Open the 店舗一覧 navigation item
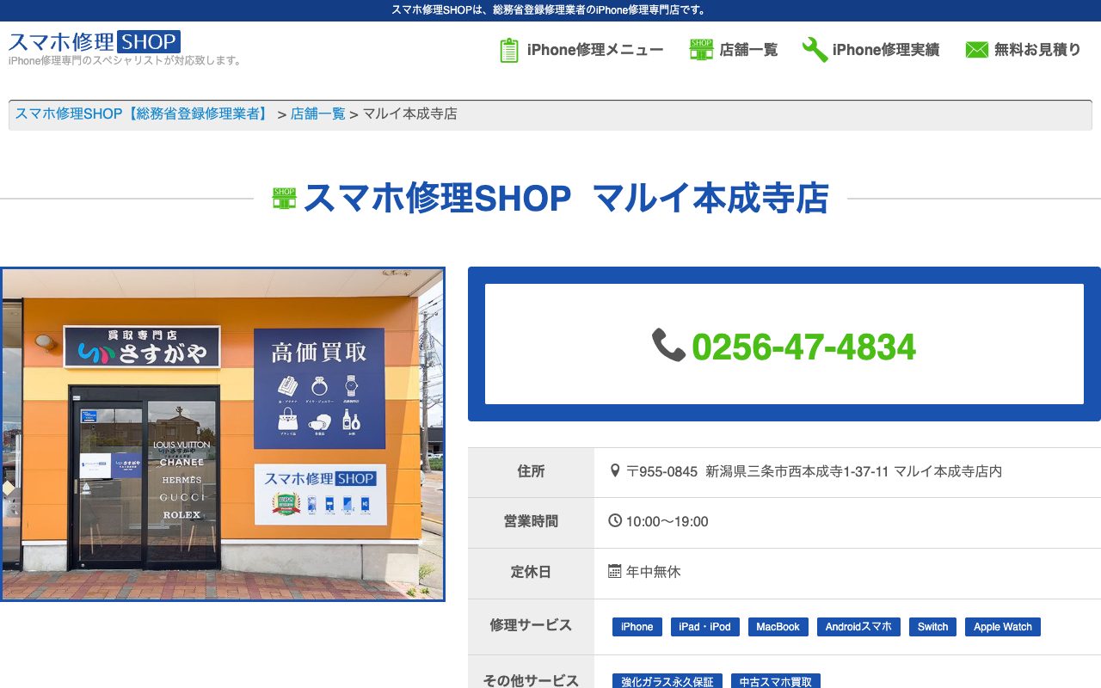1101x688 pixels. pyautogui.click(x=748, y=50)
